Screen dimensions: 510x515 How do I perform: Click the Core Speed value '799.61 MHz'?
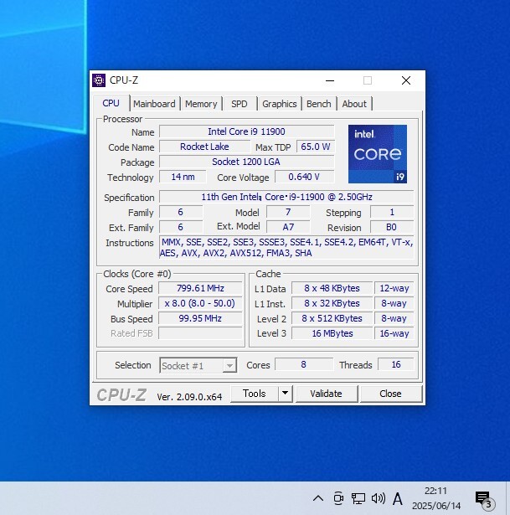200,288
